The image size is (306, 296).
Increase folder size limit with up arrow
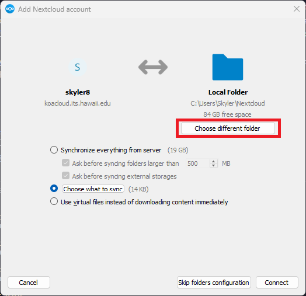tap(214, 161)
